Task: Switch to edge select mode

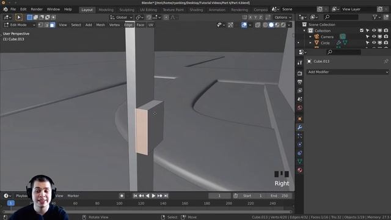Action: tap(46, 25)
